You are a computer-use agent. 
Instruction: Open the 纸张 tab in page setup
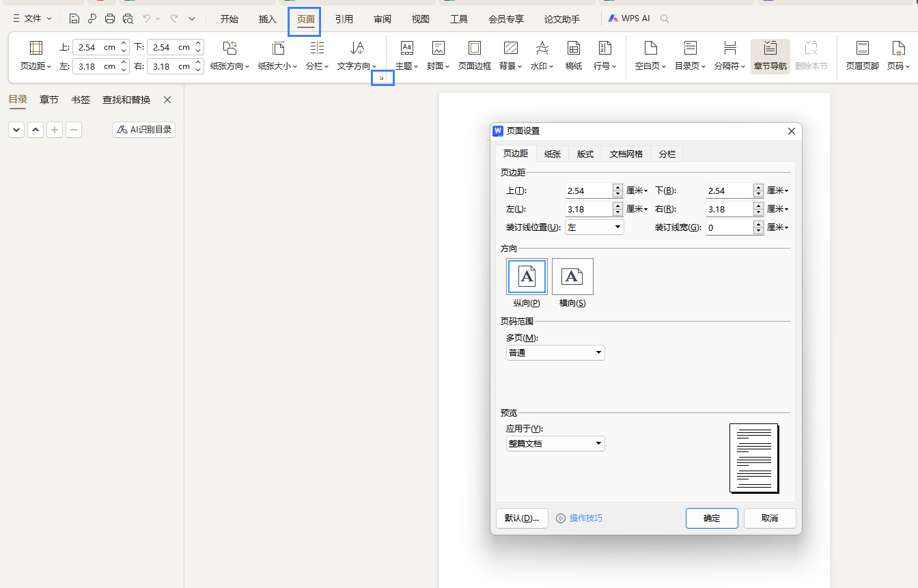pos(553,154)
